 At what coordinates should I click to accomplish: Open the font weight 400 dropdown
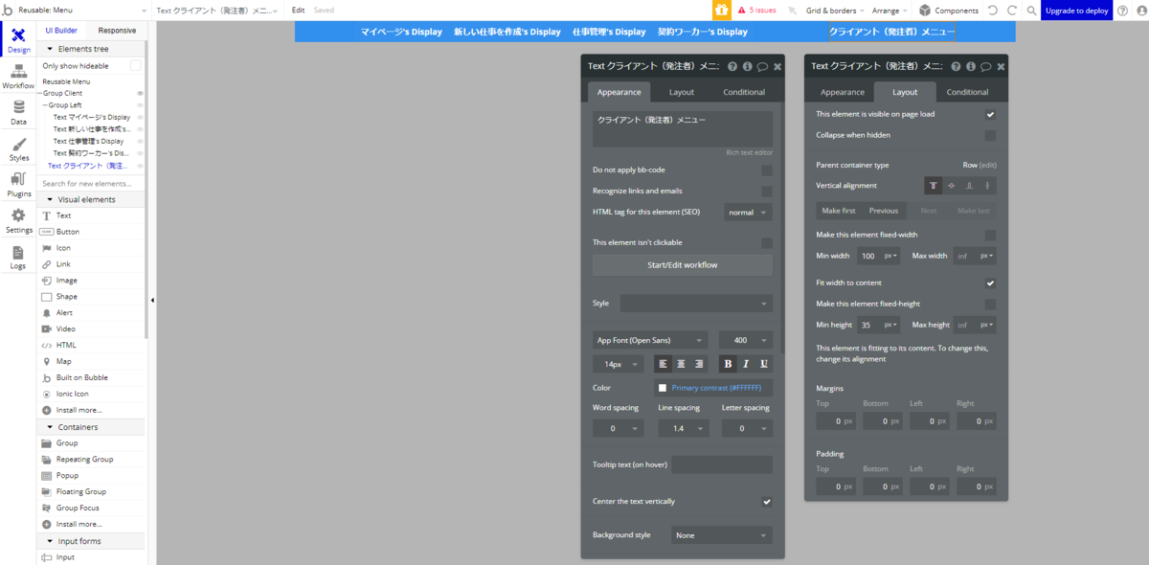point(746,340)
